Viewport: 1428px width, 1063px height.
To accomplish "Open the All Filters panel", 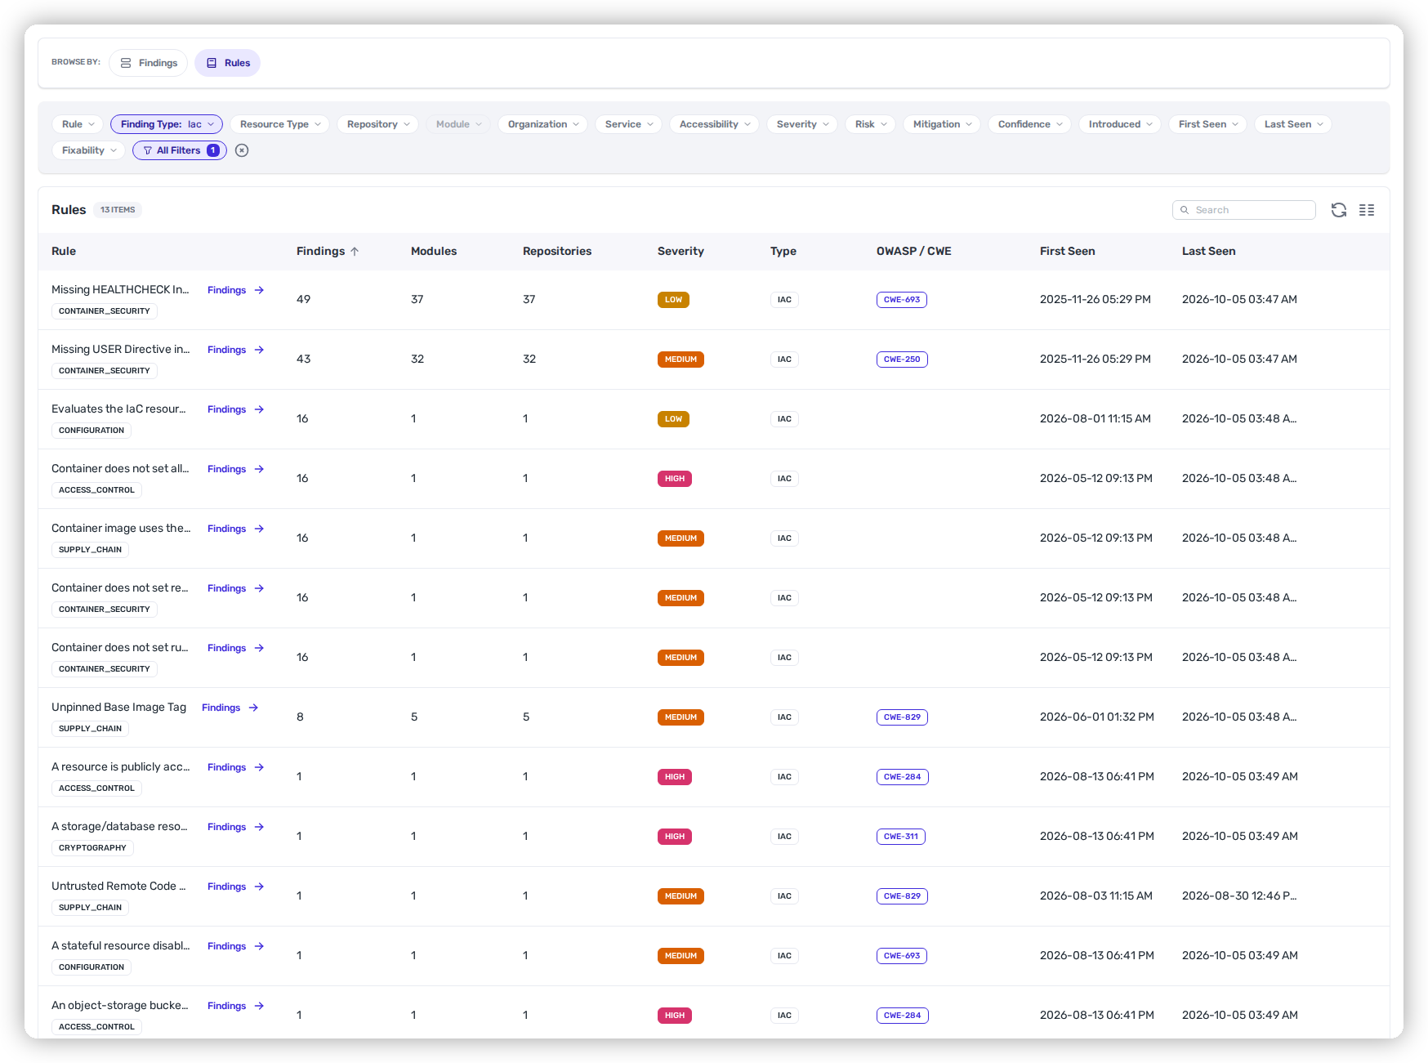I will (180, 150).
